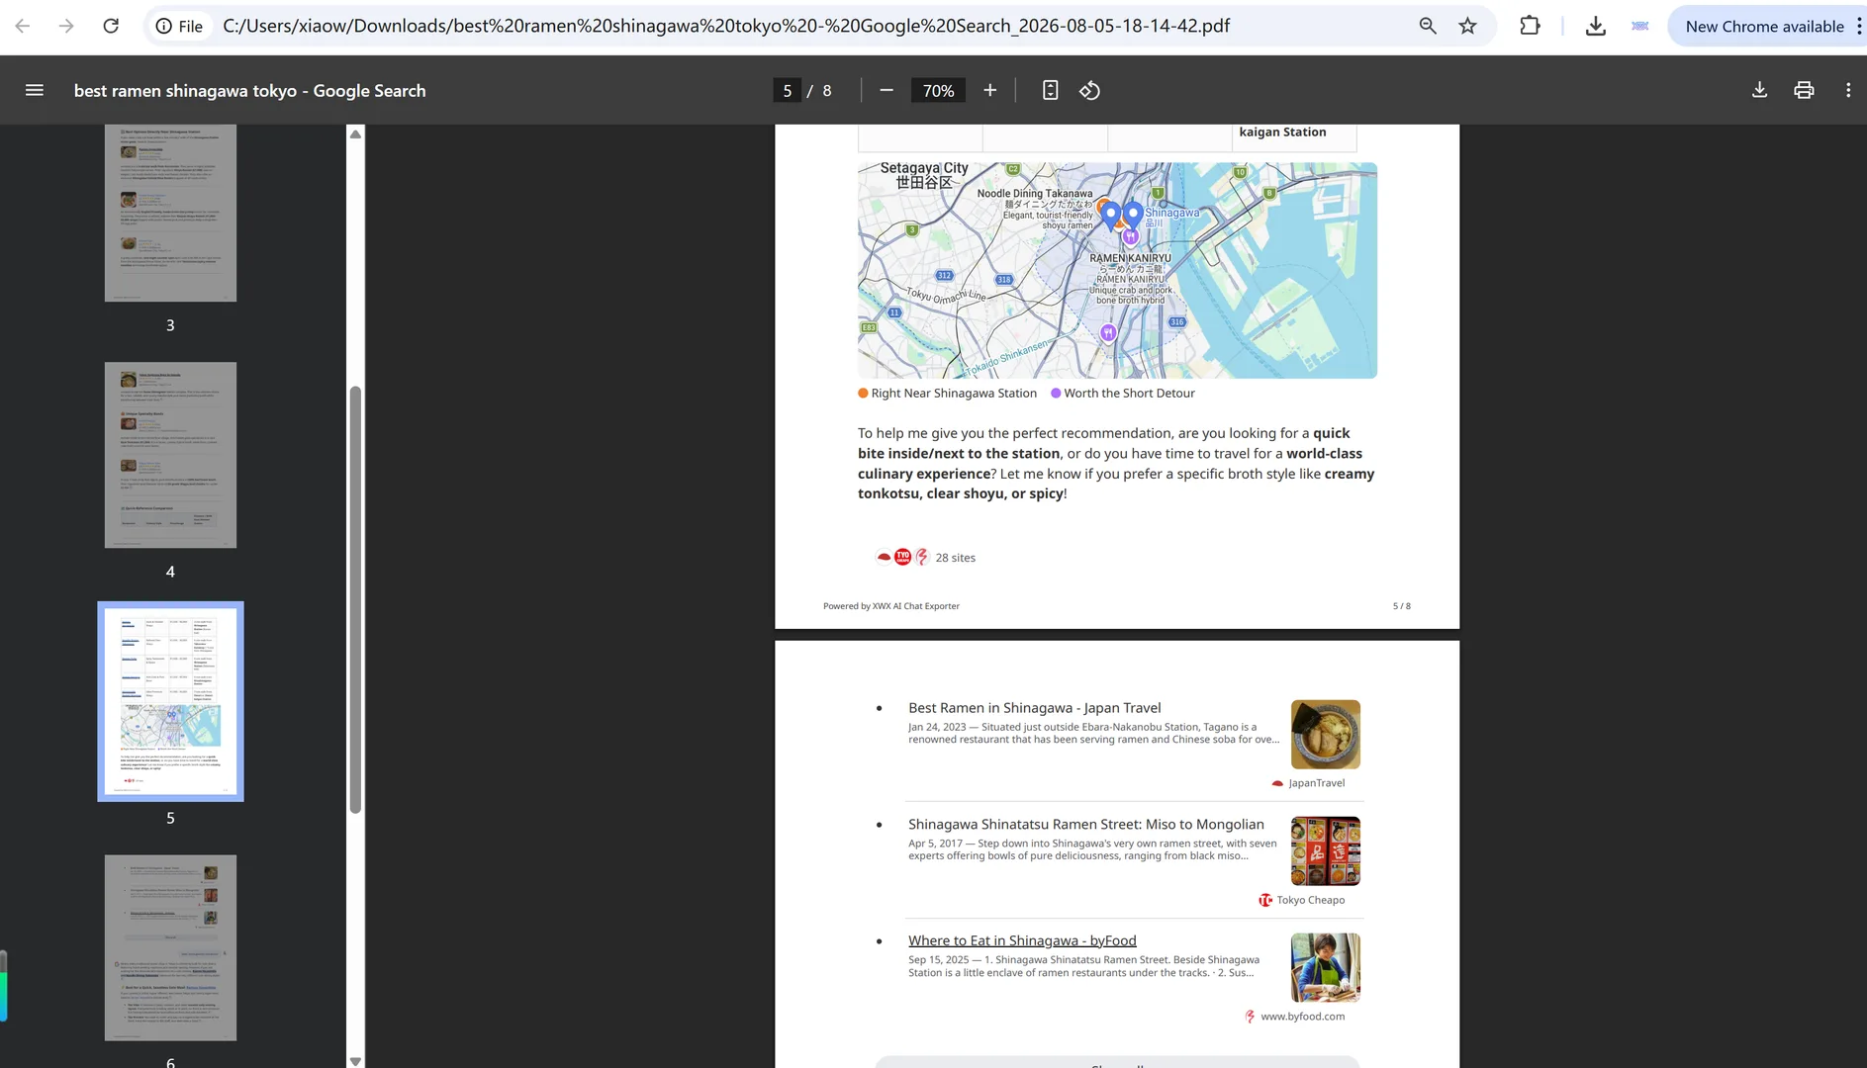
Task: Reload the PDF page
Action: tap(111, 26)
